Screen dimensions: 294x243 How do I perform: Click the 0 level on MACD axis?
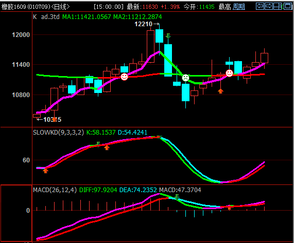click(28, 211)
